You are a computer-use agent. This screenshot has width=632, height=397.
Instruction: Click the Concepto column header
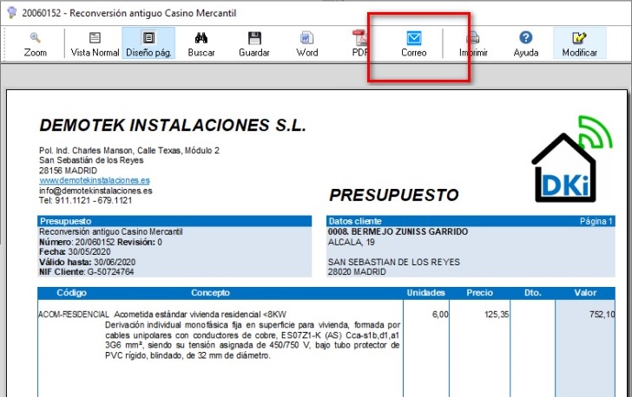tap(210, 293)
